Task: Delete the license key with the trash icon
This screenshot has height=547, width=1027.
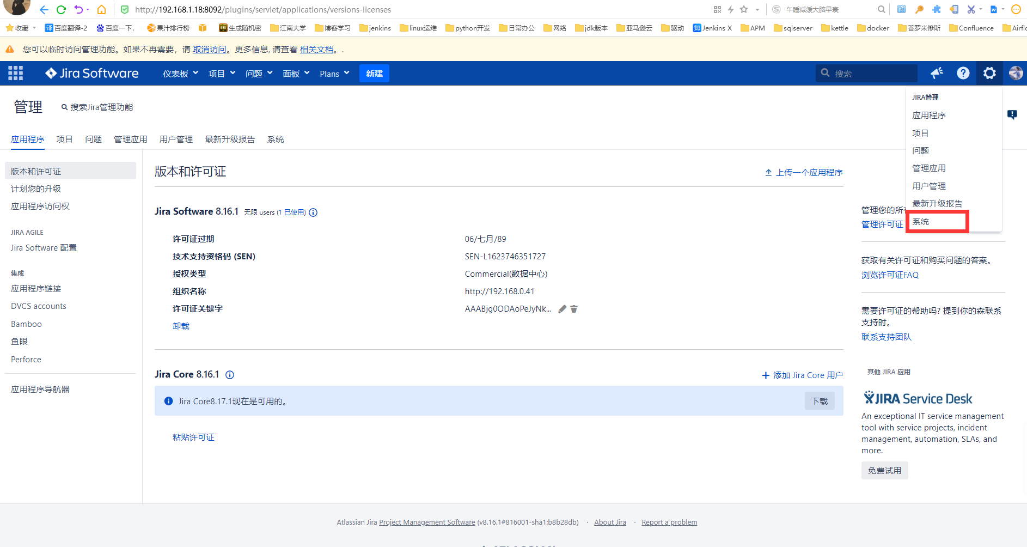Action: (574, 309)
